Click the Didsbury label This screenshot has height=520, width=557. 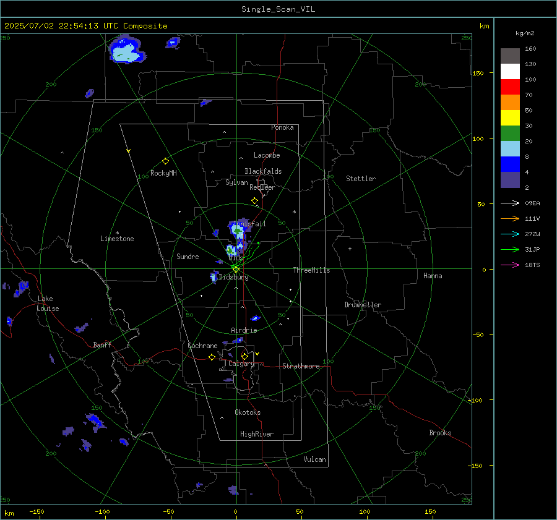click(233, 277)
